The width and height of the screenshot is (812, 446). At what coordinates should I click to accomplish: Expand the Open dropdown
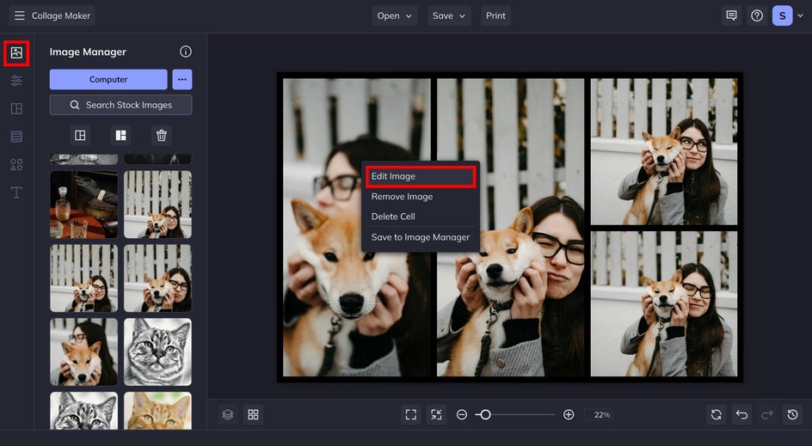pos(395,15)
